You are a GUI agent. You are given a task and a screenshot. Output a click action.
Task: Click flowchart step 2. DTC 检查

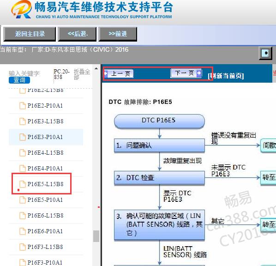[159, 178]
